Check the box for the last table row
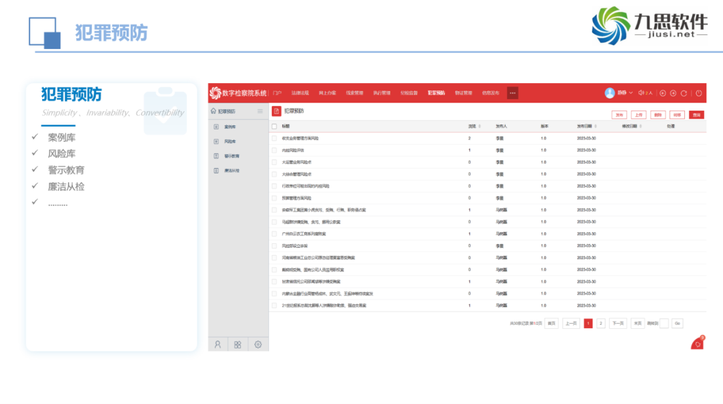Image resolution: width=723 pixels, height=404 pixels. pyautogui.click(x=274, y=306)
